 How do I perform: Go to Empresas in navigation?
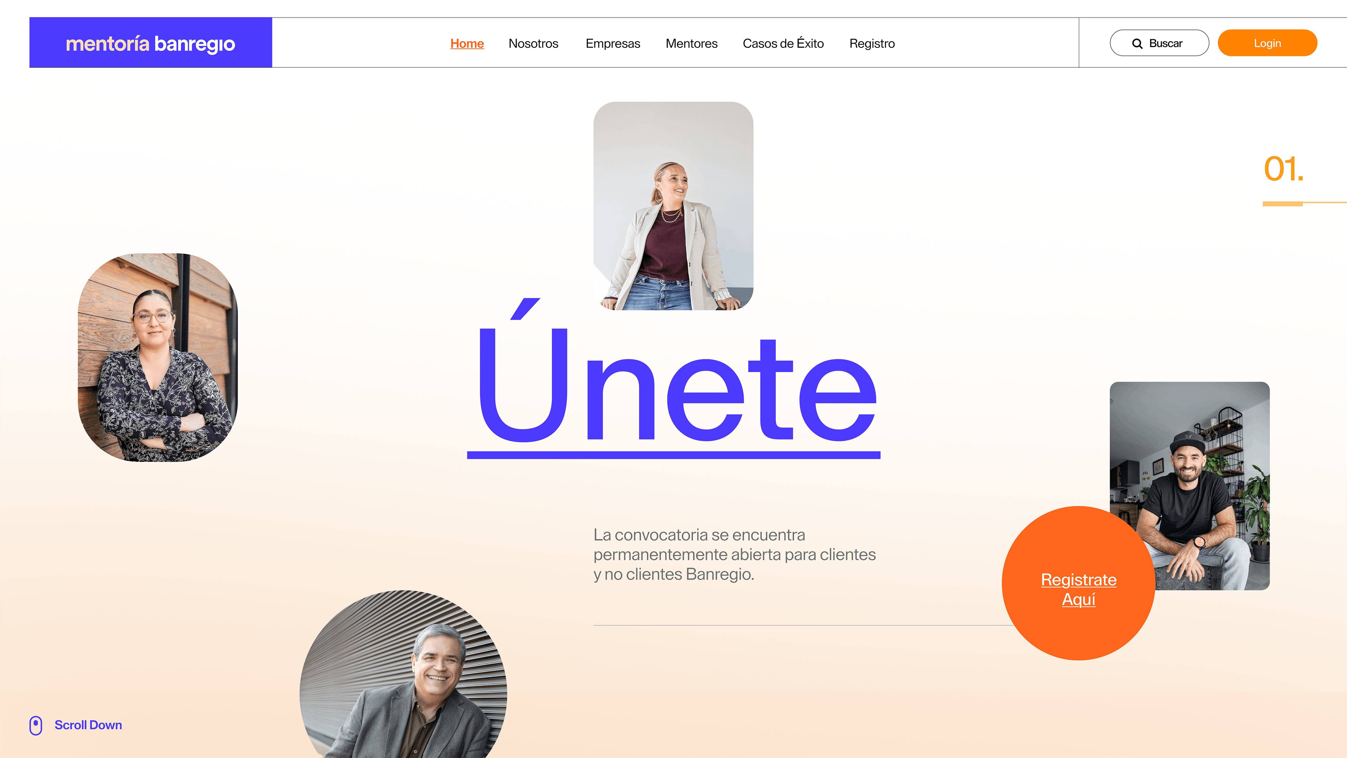(x=613, y=43)
